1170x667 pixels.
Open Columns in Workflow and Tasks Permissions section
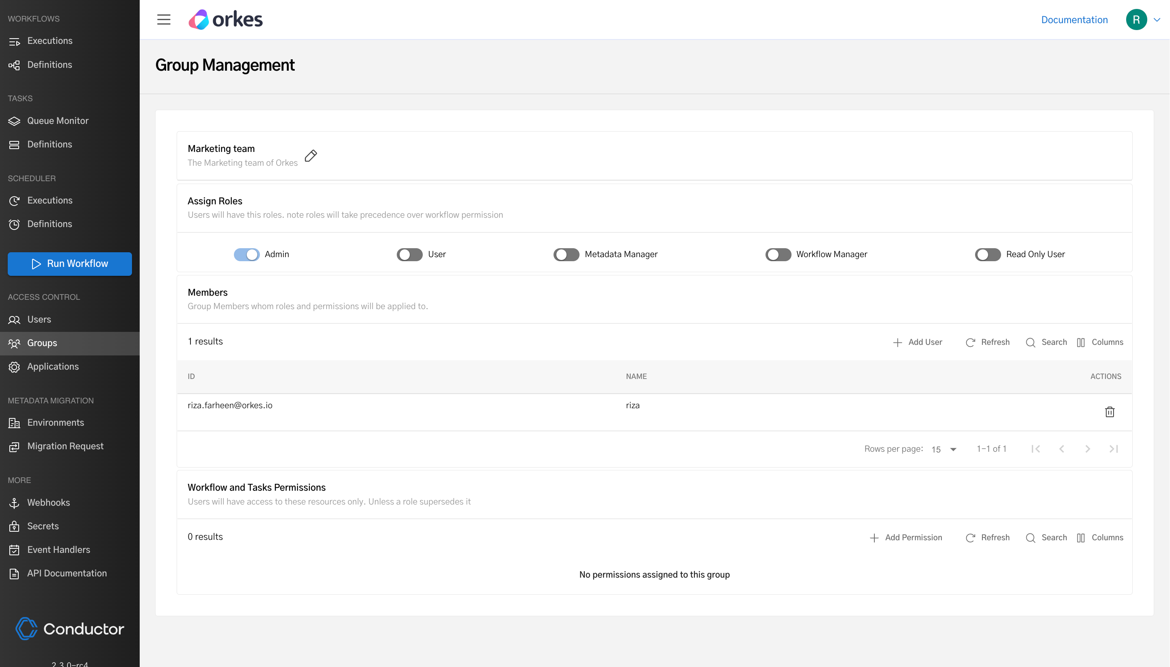(x=1099, y=537)
